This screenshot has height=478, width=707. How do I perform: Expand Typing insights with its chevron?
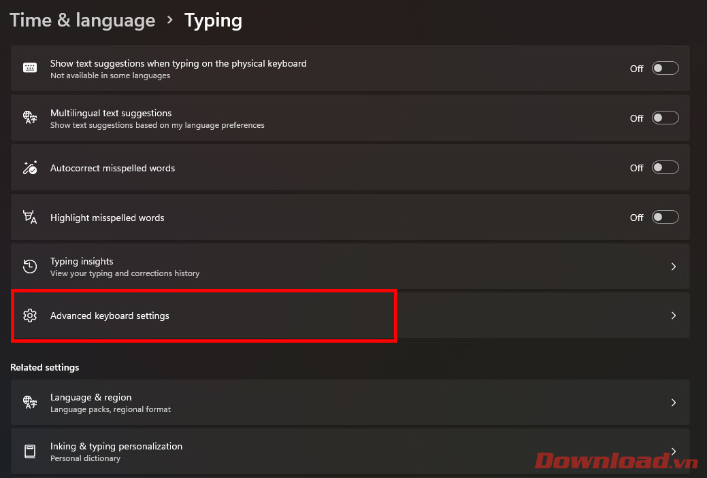click(673, 267)
